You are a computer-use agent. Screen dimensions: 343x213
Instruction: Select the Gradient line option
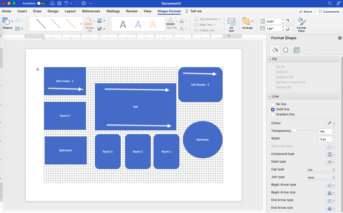pos(273,114)
